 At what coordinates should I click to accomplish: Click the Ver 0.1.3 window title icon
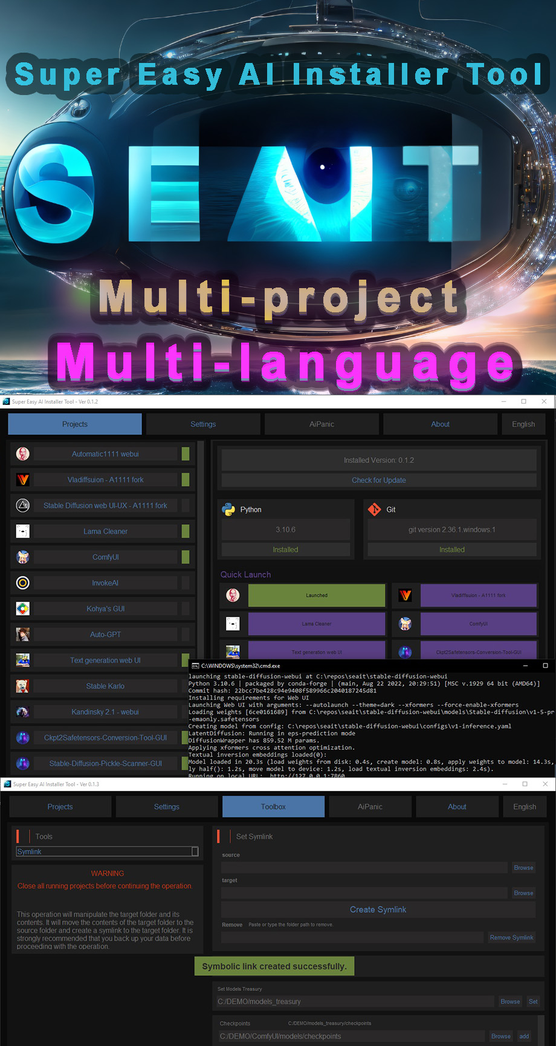point(8,784)
